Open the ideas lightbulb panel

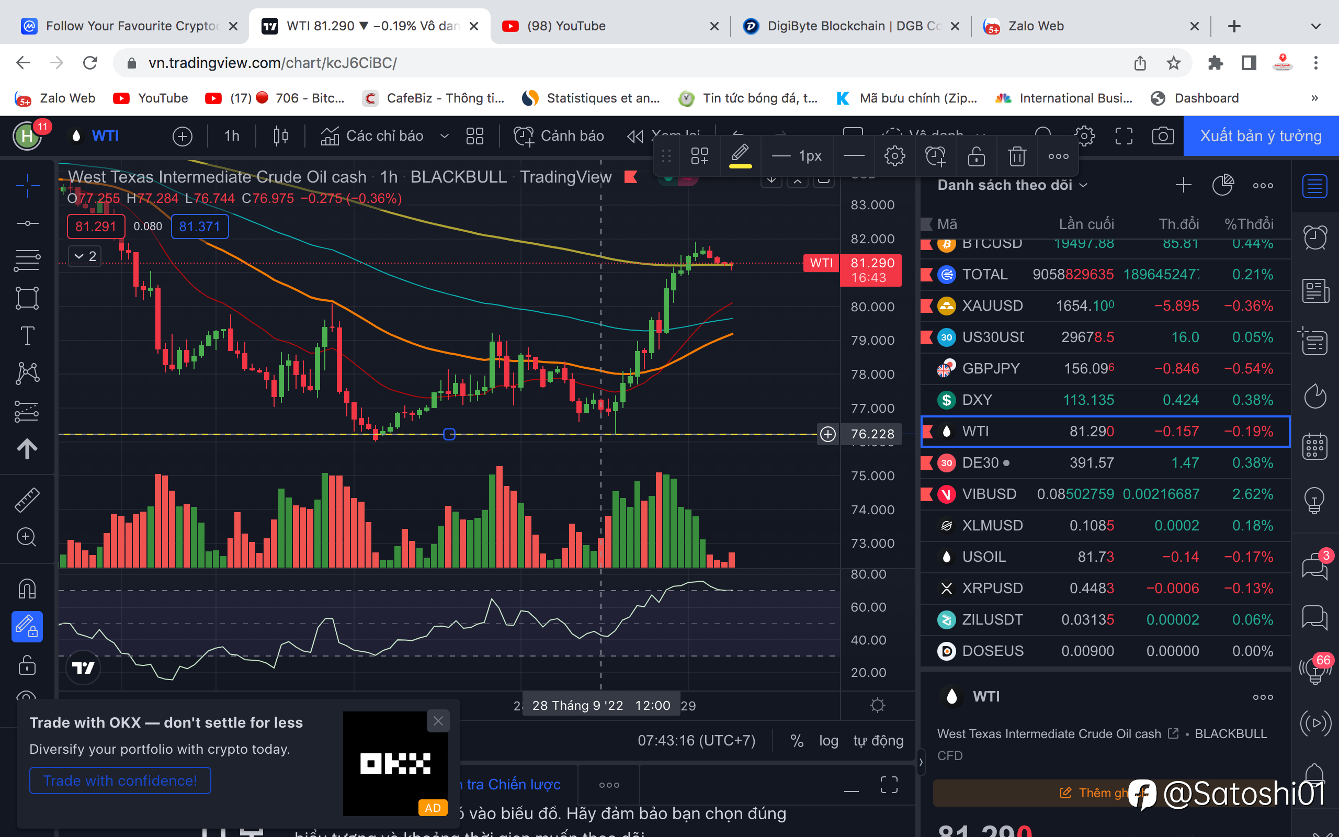1314,501
